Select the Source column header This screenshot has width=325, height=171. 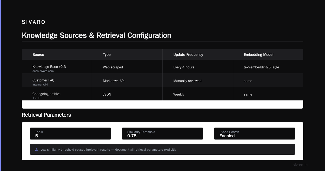(38, 55)
